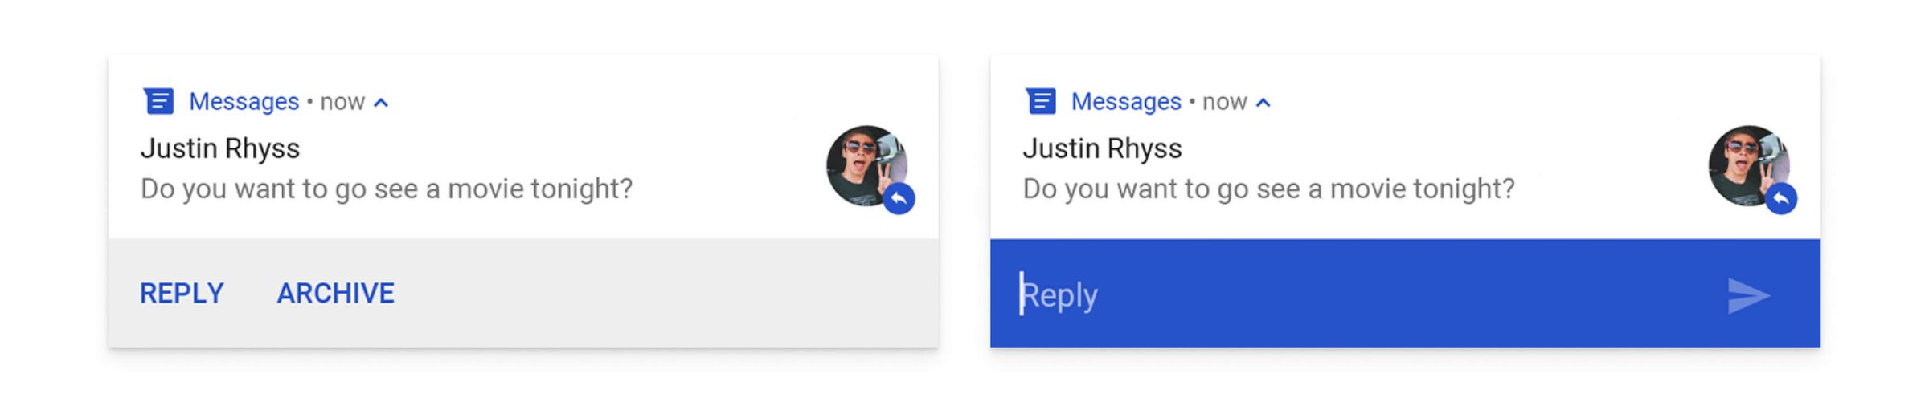Screen dimensions: 1929x402
Task: Click the ARCHIVE action button
Action: [x=336, y=294]
